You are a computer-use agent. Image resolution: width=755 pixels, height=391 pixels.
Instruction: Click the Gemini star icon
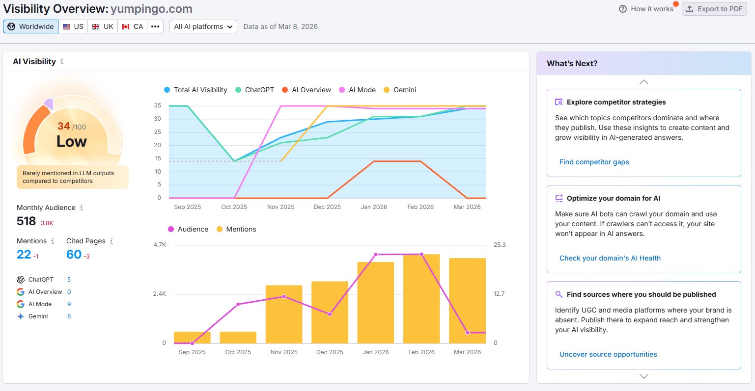21,316
